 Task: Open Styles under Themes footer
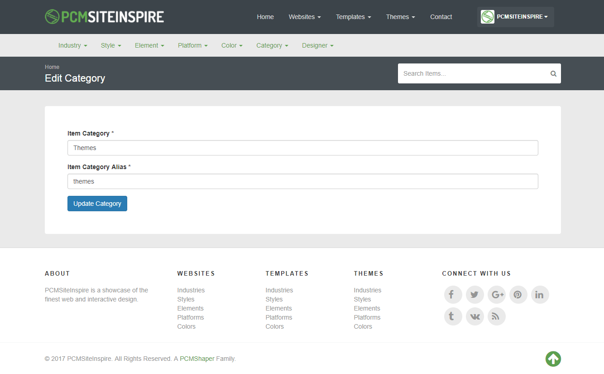click(x=362, y=299)
